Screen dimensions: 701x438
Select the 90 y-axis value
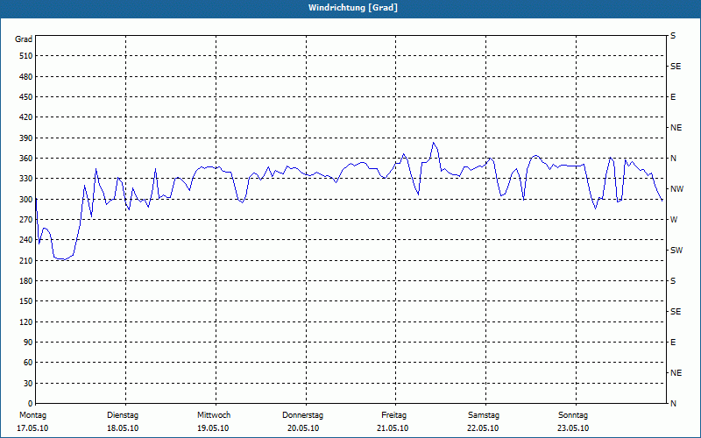tap(28, 343)
